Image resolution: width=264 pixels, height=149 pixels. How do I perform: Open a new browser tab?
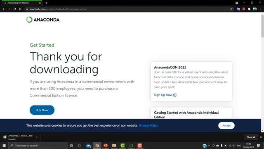(x=46, y=3)
